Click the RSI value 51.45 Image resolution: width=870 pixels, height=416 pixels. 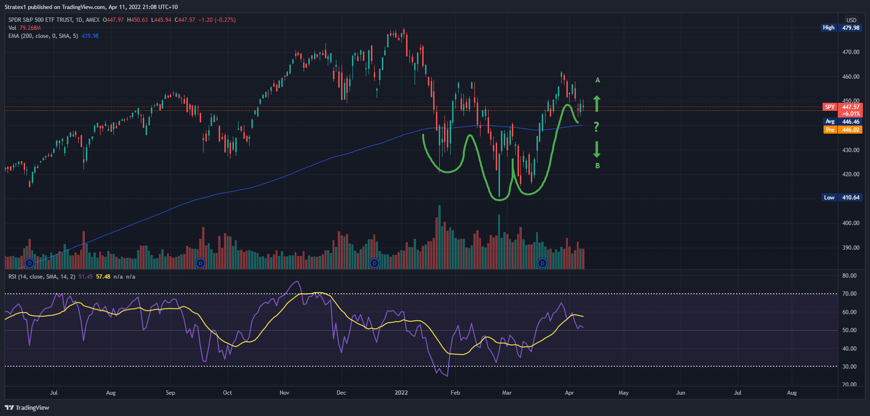coord(86,277)
